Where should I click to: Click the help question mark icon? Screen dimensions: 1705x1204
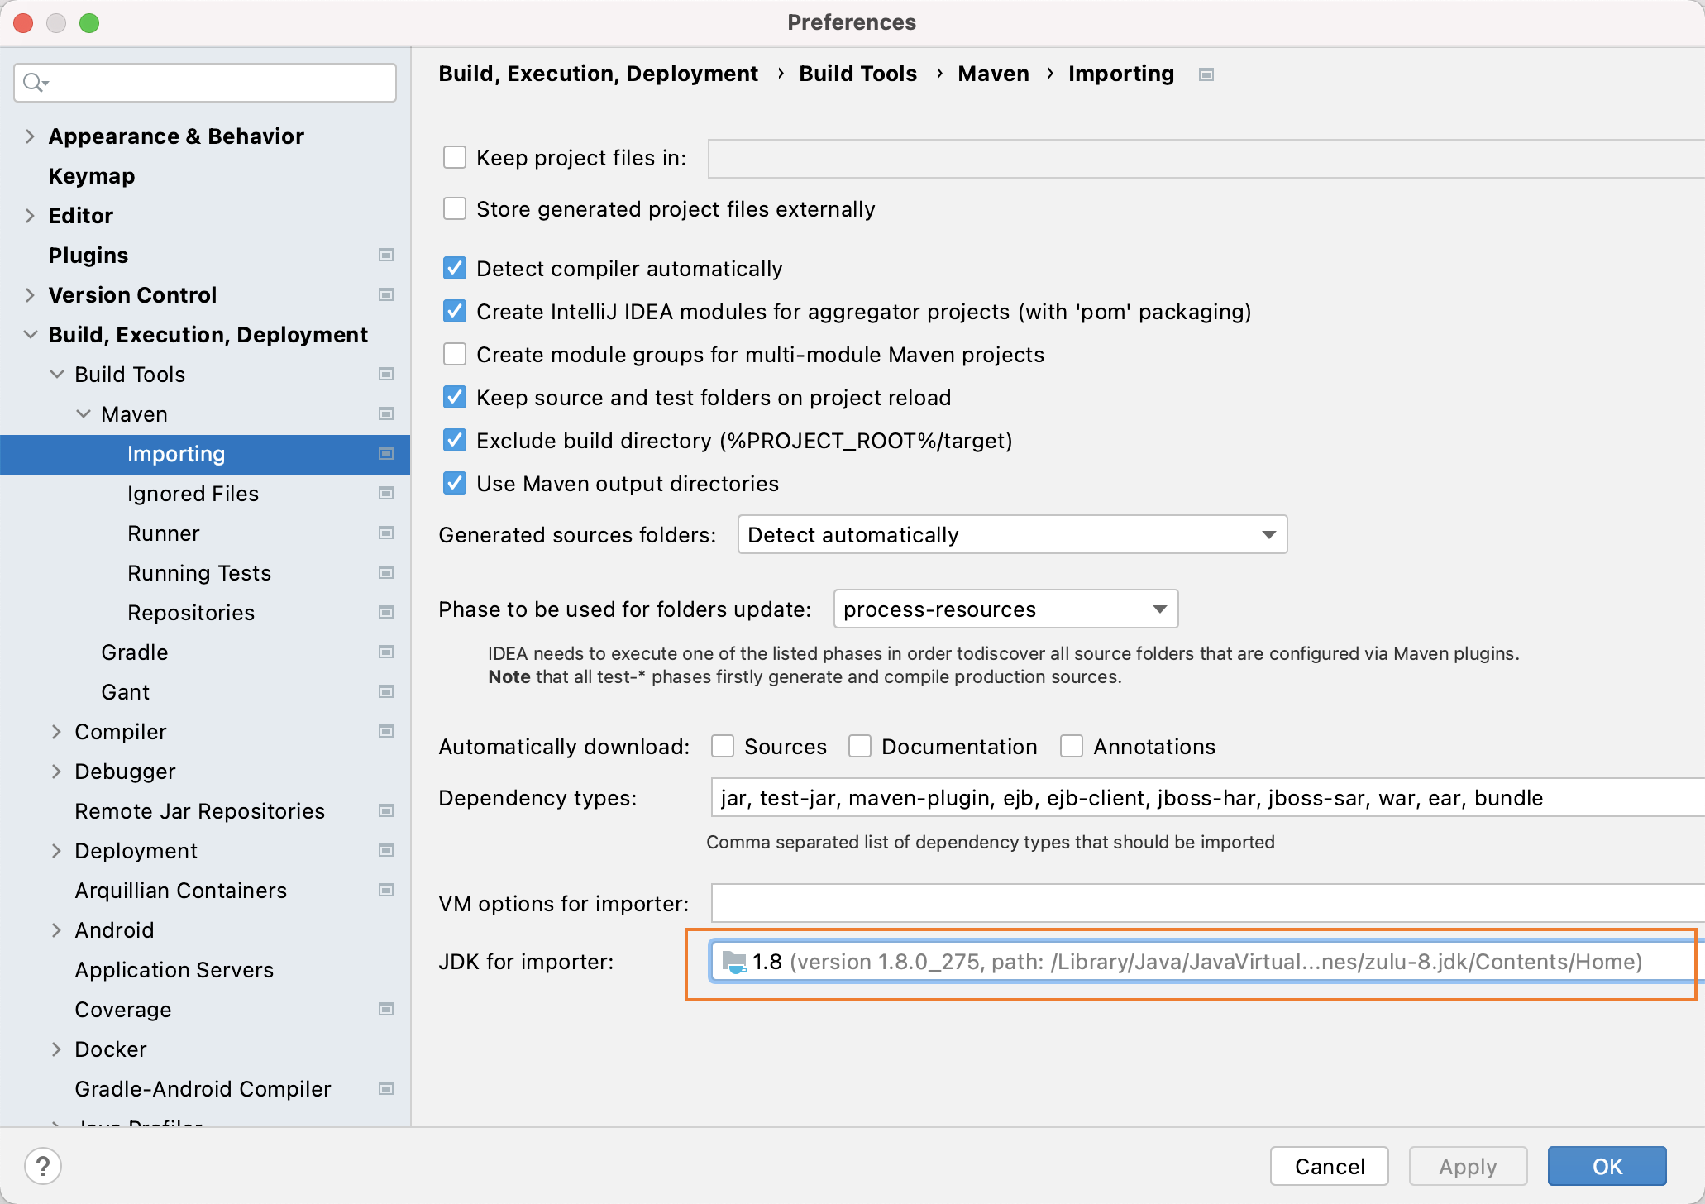click(43, 1166)
